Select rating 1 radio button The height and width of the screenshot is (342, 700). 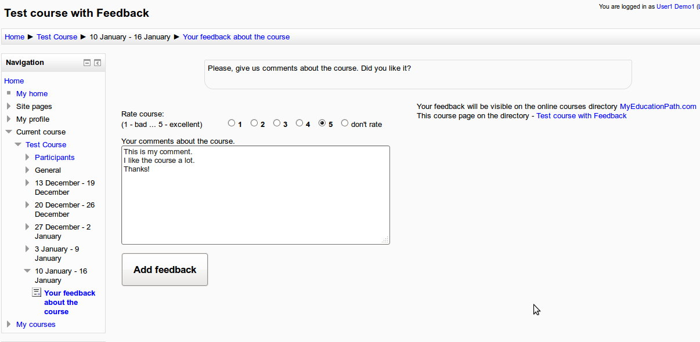[232, 123]
